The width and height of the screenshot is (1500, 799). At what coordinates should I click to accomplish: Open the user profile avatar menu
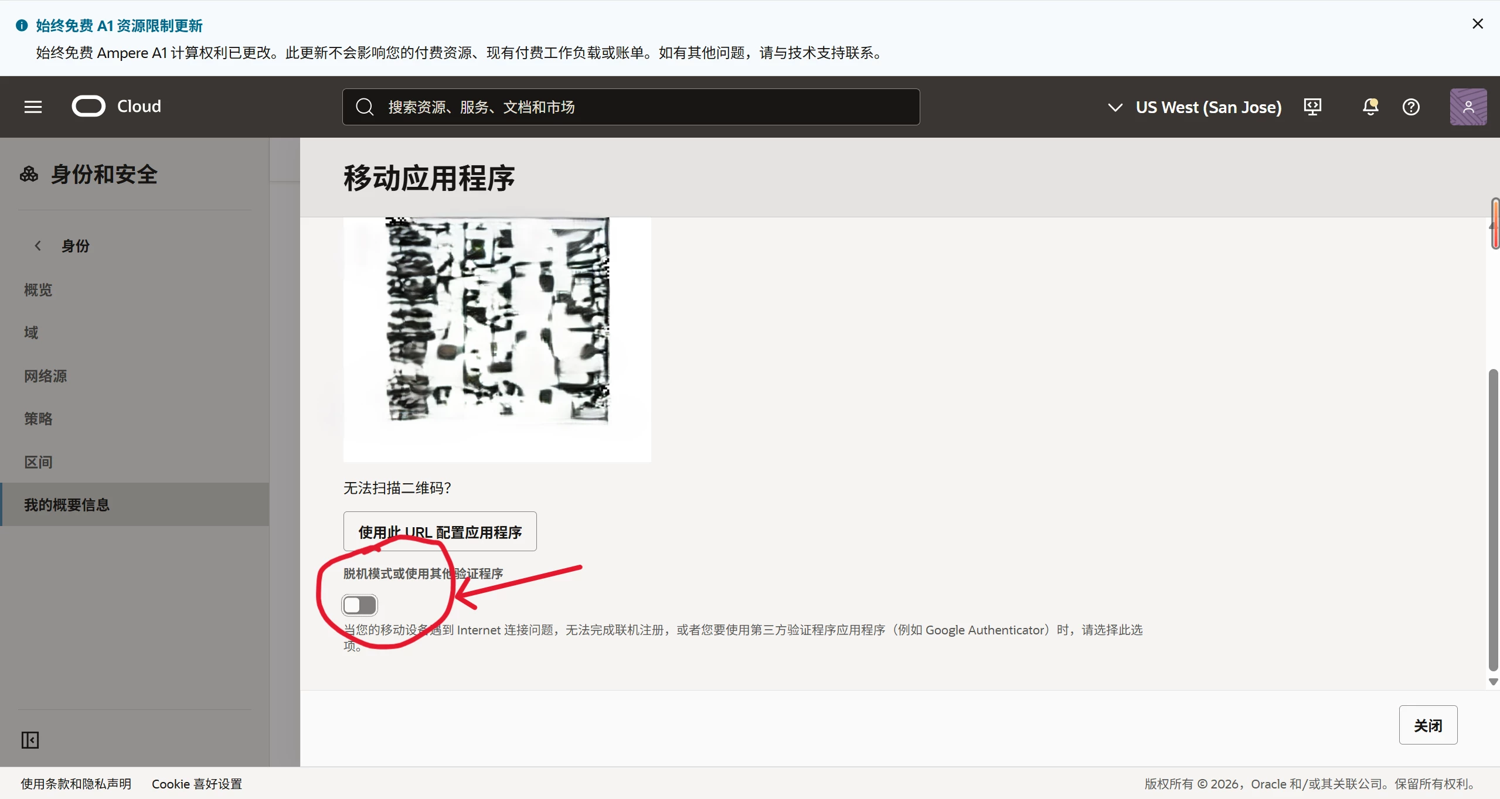(1468, 107)
